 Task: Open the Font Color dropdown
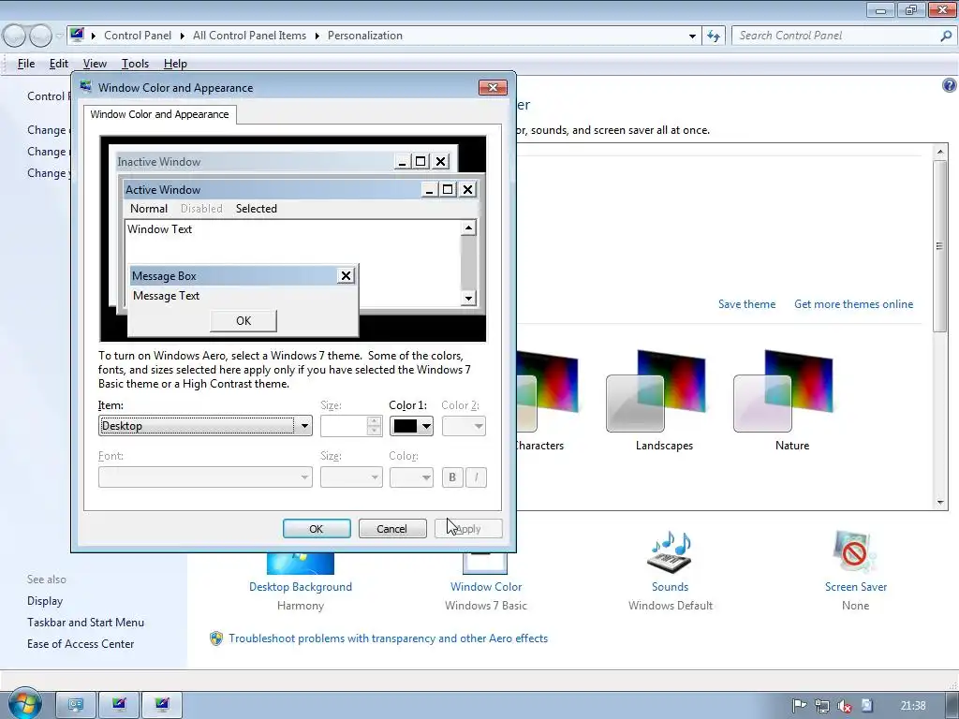pyautogui.click(x=411, y=477)
